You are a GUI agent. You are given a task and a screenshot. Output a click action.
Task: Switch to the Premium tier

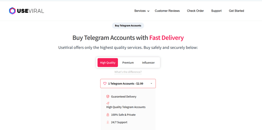point(128,63)
